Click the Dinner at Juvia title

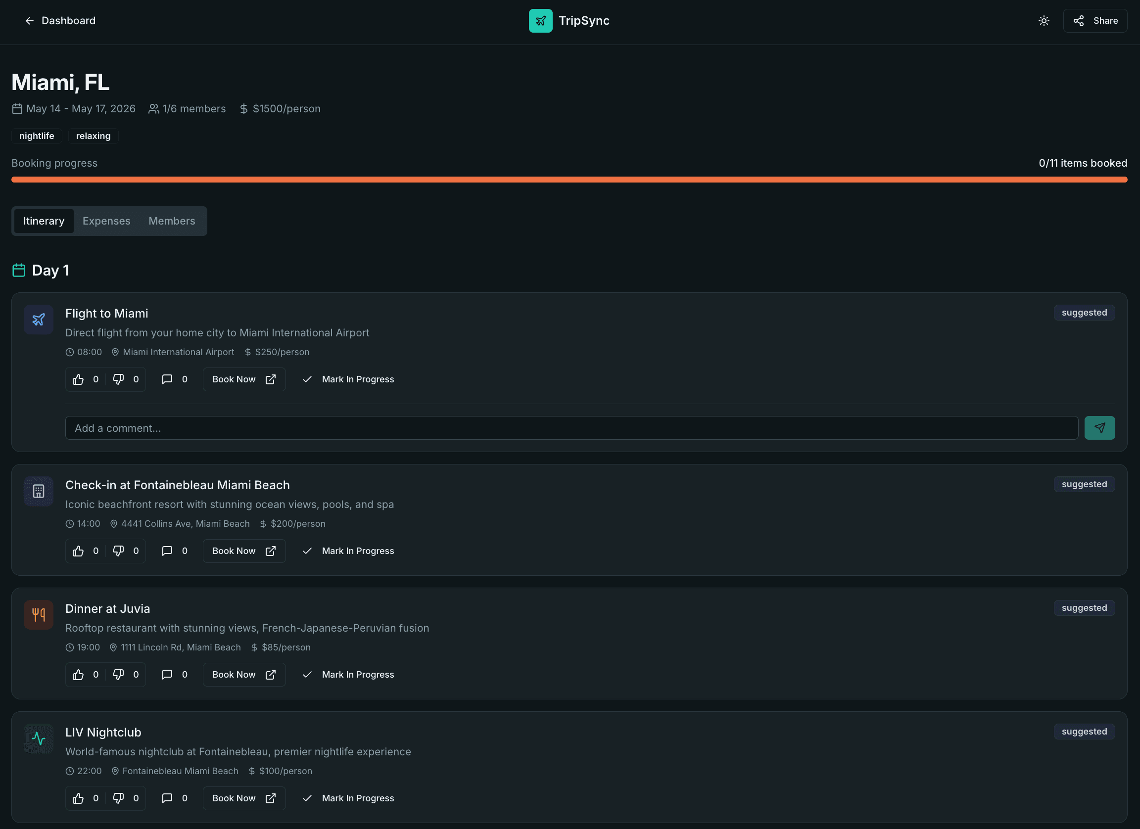coord(107,609)
